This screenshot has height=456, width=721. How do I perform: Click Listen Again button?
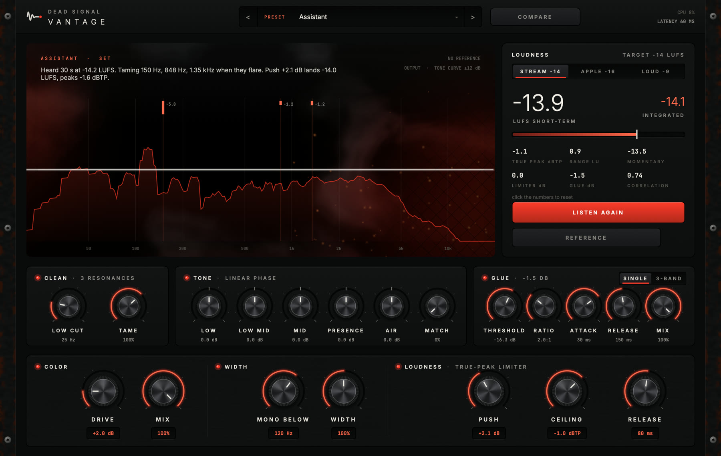[x=598, y=212]
